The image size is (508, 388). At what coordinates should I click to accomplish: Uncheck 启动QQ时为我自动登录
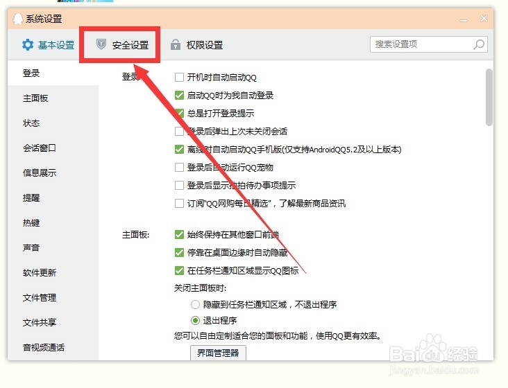179,96
